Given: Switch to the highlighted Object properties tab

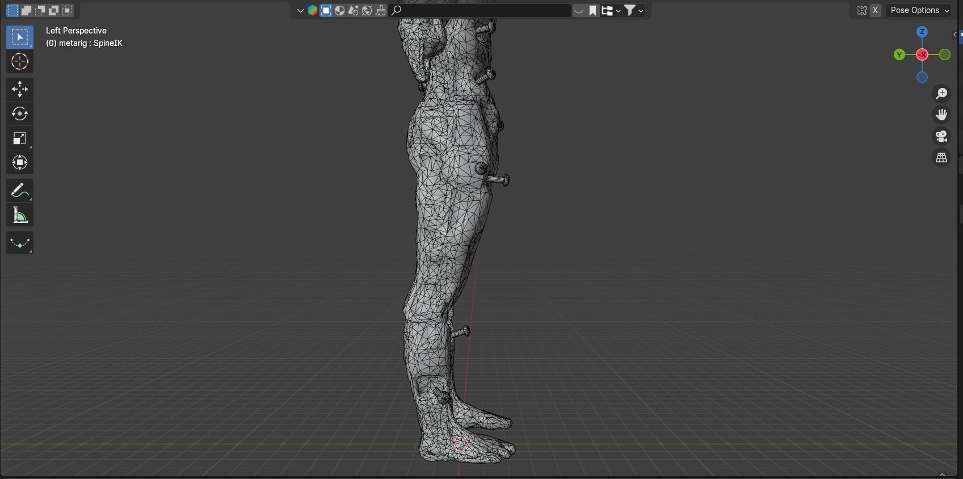Looking at the screenshot, I should [x=326, y=10].
